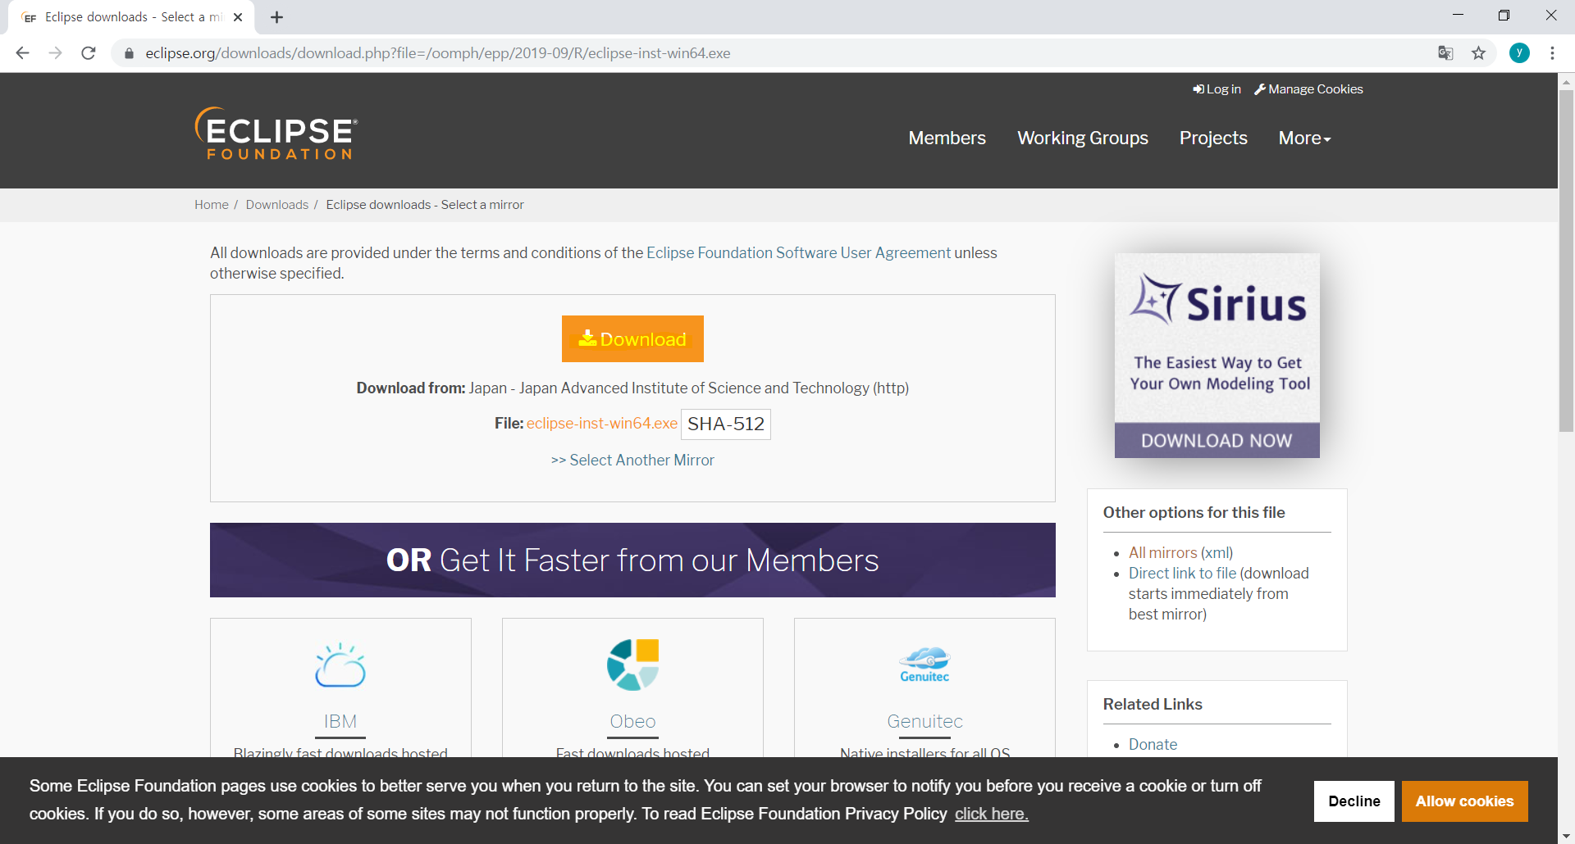Show the SHA-512 checksum

tap(726, 424)
